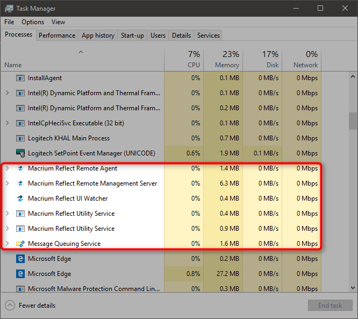
Task: Select the Processes tab
Action: pos(18,34)
